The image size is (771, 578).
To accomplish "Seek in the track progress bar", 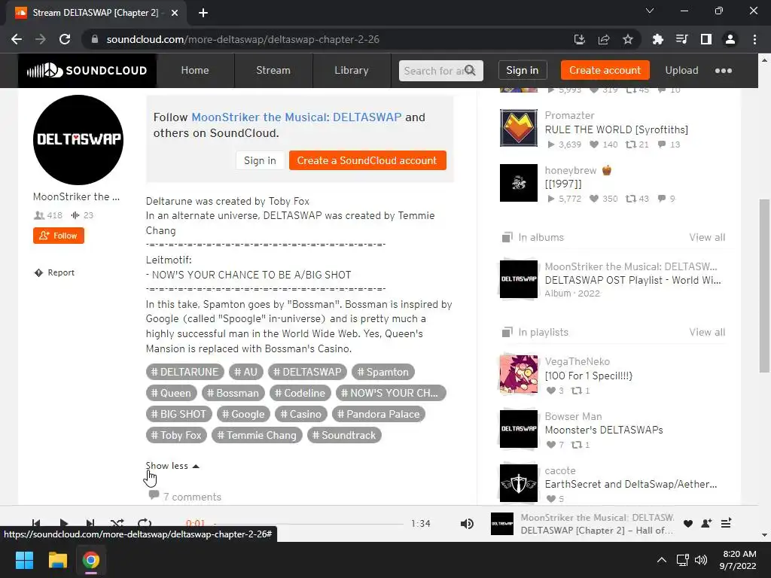I will (309, 524).
